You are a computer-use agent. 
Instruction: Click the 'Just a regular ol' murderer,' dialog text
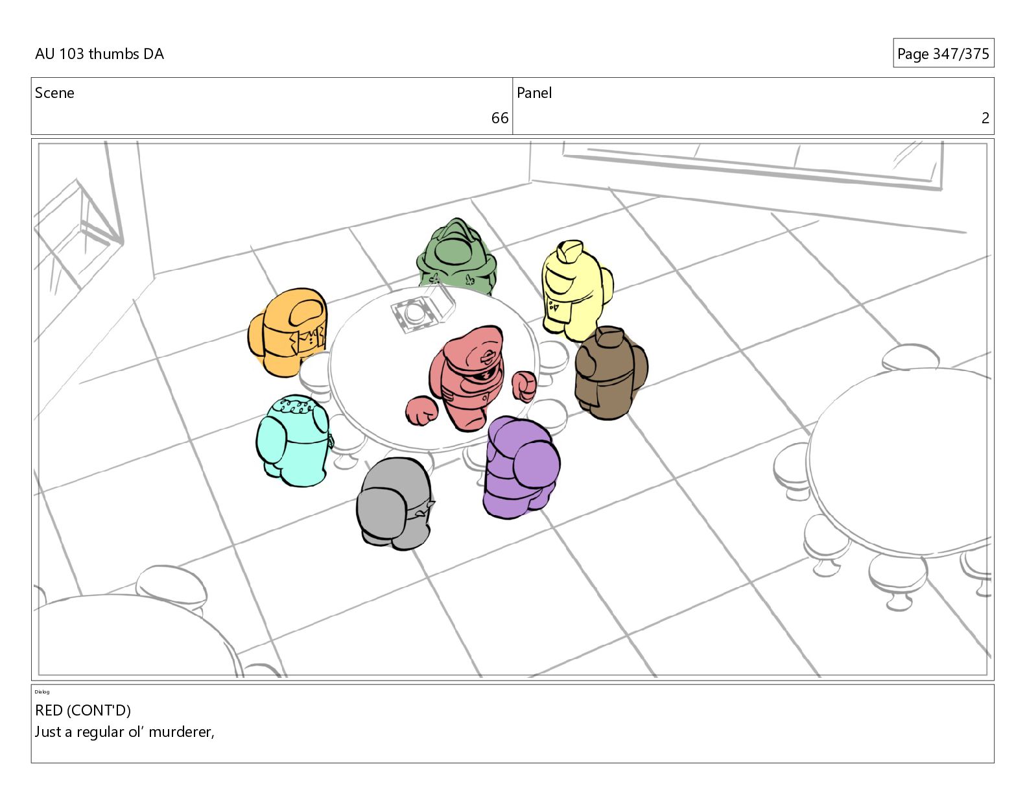tap(124, 732)
